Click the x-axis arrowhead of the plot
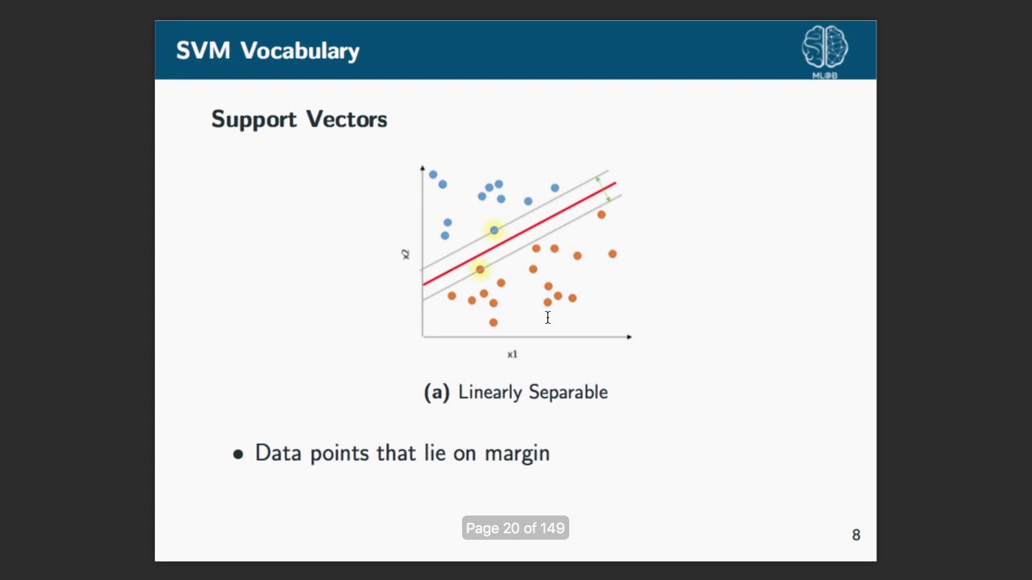Viewport: 1032px width, 580px height. coord(629,337)
